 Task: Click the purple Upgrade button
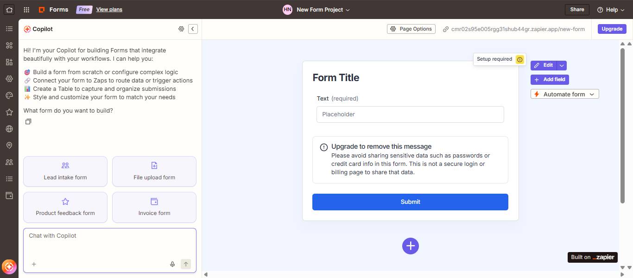(612, 29)
